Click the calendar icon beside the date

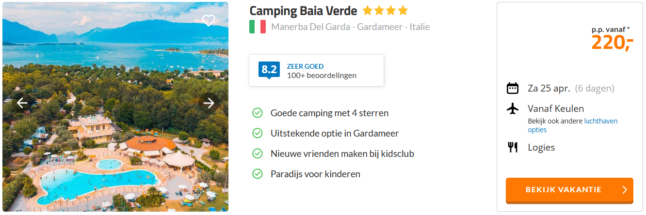(512, 89)
